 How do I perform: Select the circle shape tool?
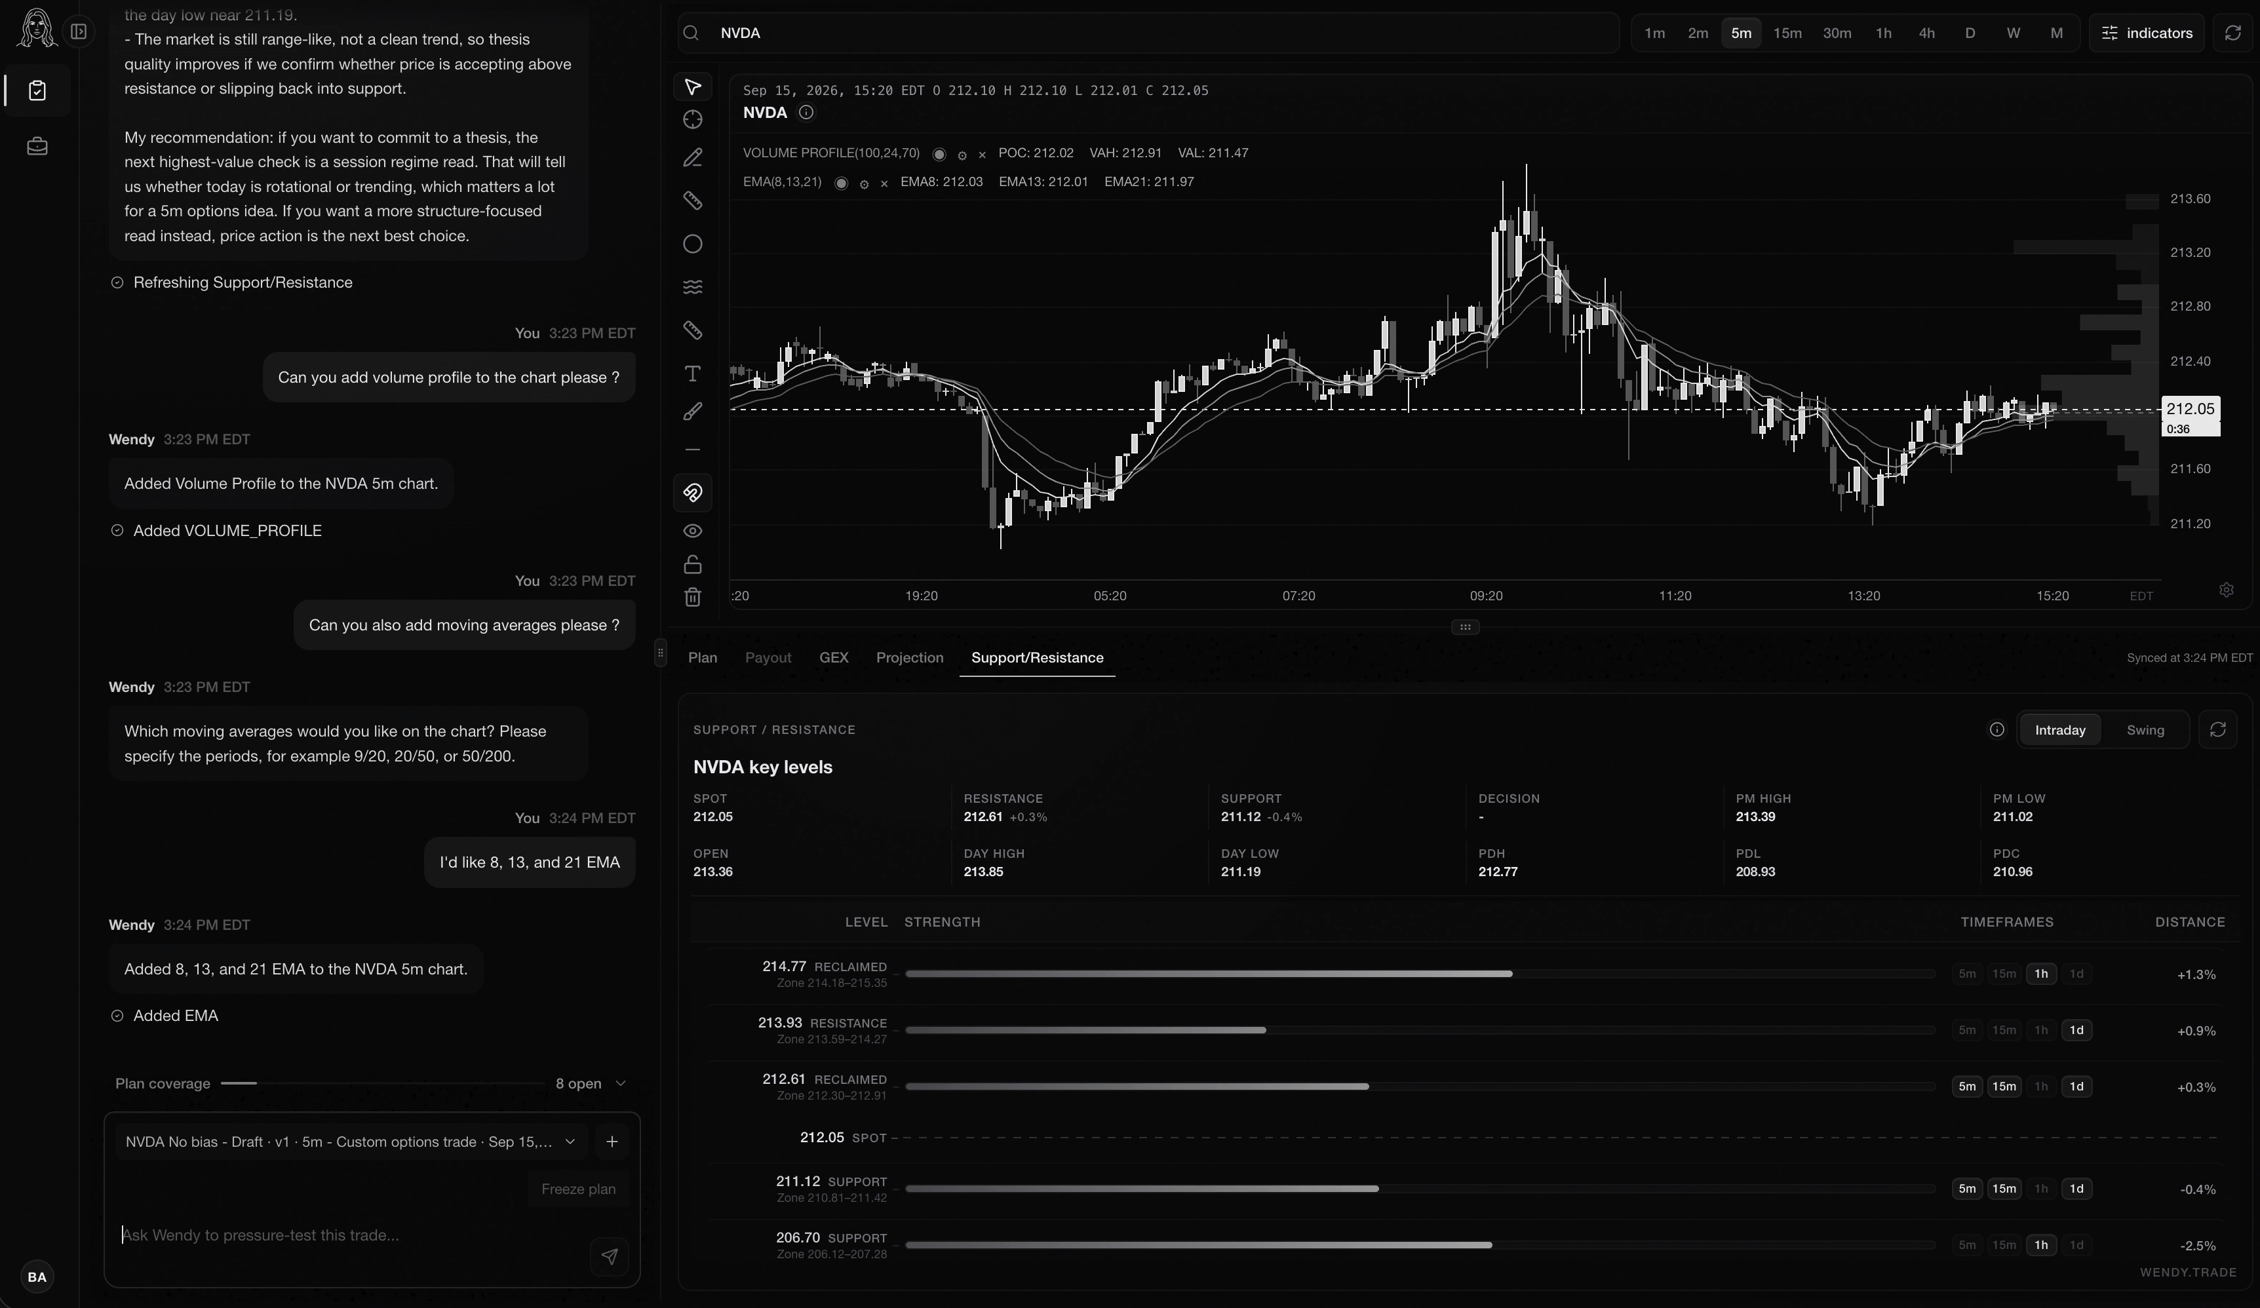coord(692,244)
